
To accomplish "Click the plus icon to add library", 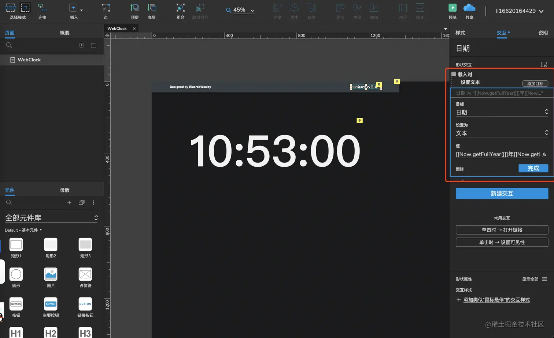I will tap(69, 203).
